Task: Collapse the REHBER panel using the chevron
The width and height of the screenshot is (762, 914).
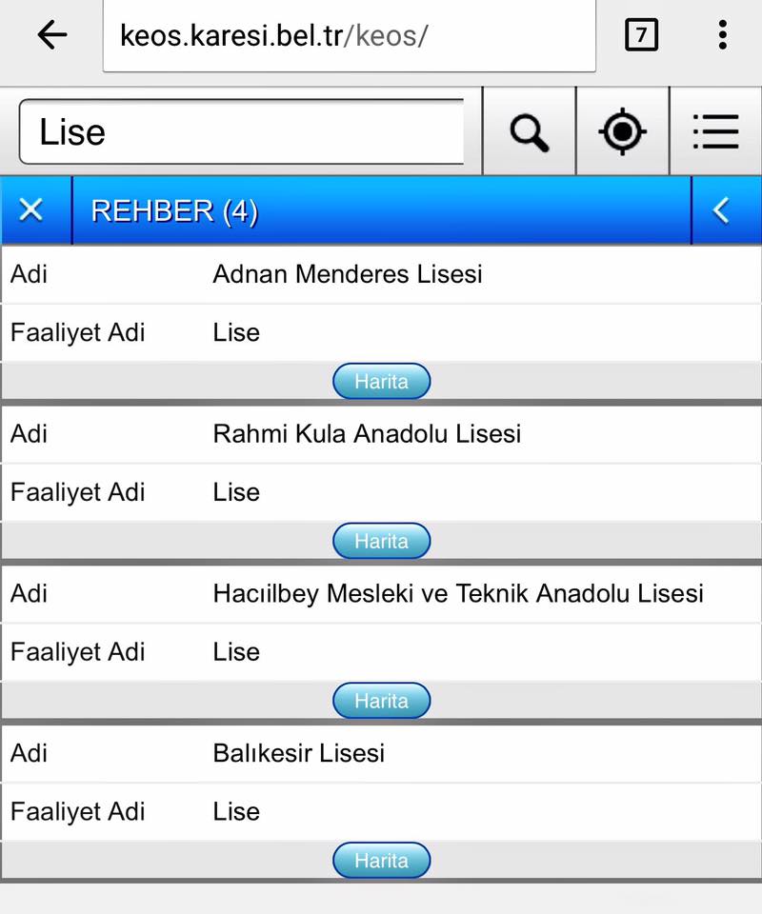Action: click(x=722, y=209)
